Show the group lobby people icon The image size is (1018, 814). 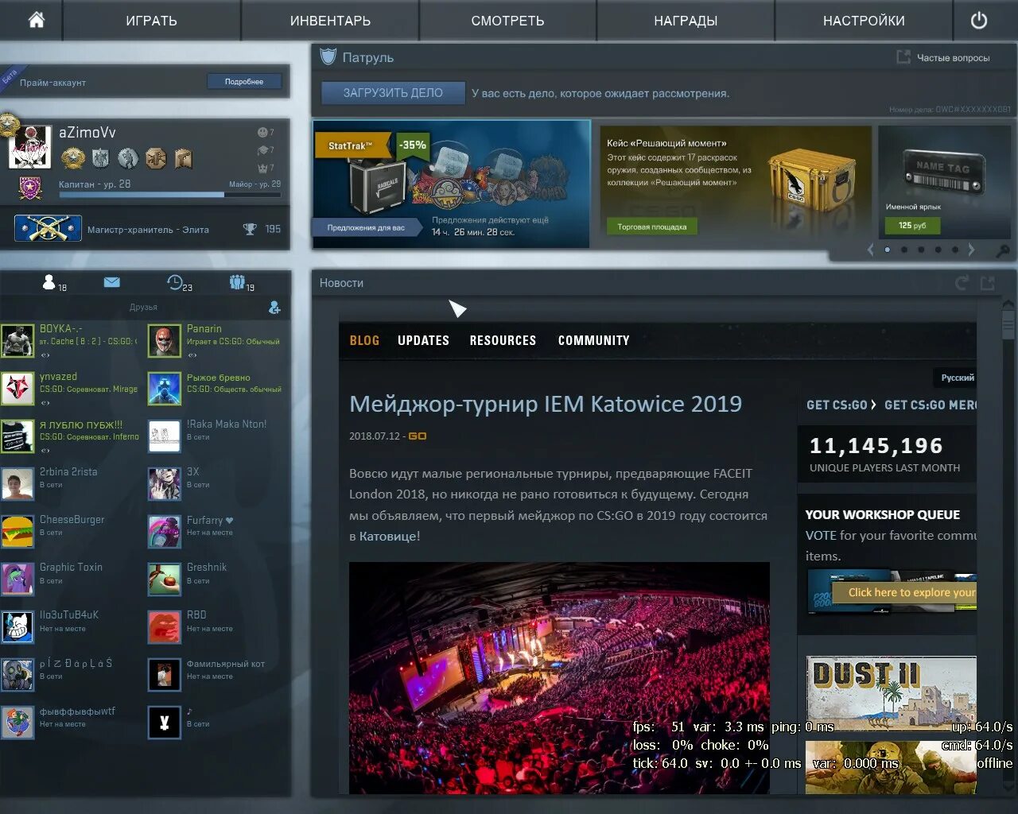(x=237, y=281)
